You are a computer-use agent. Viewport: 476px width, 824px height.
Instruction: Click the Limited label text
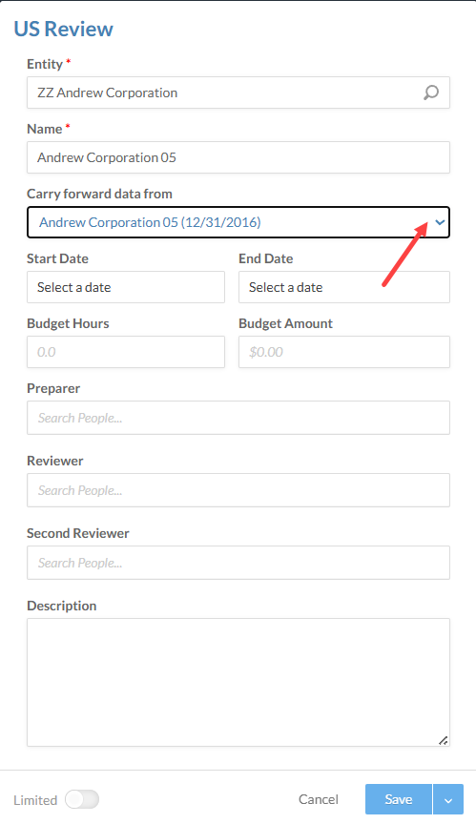click(x=35, y=800)
